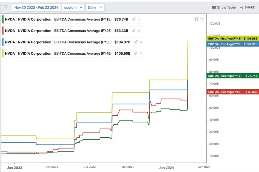Click the 'Oct 2023' x-axis label
Screen dimensions: 259x172
[x=128, y=167]
